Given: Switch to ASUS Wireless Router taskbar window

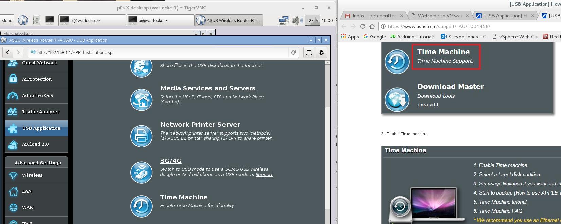Looking at the screenshot, I should (x=229, y=20).
